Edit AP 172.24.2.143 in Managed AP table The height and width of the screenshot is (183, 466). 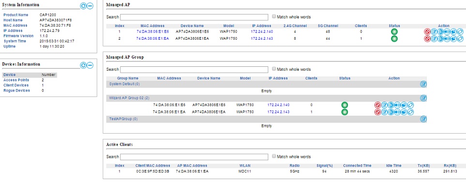click(434, 38)
